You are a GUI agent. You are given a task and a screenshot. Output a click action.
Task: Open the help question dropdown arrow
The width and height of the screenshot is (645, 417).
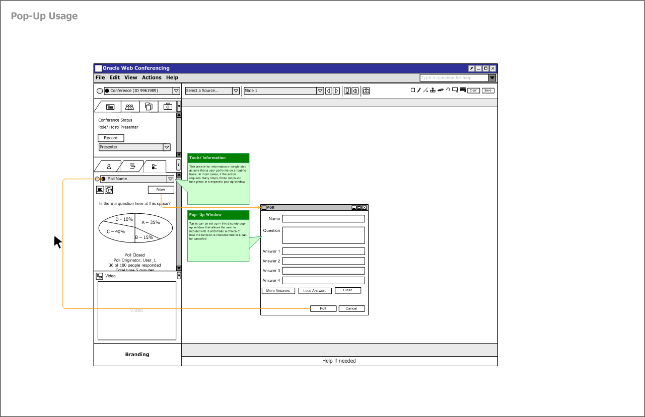click(492, 78)
